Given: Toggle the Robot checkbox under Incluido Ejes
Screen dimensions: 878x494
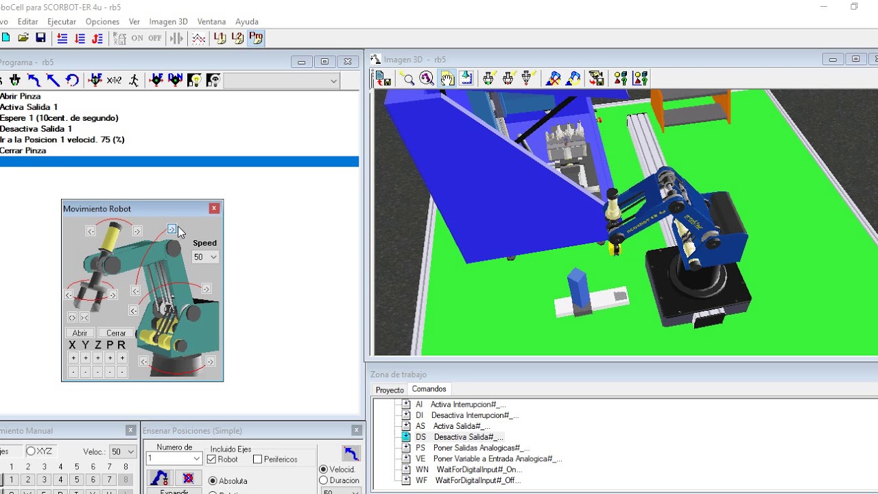Looking at the screenshot, I should (x=211, y=459).
